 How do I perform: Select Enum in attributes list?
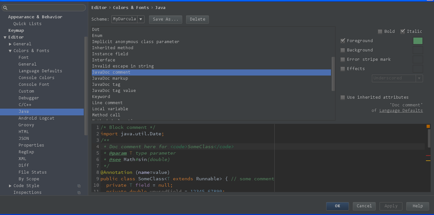click(212, 36)
